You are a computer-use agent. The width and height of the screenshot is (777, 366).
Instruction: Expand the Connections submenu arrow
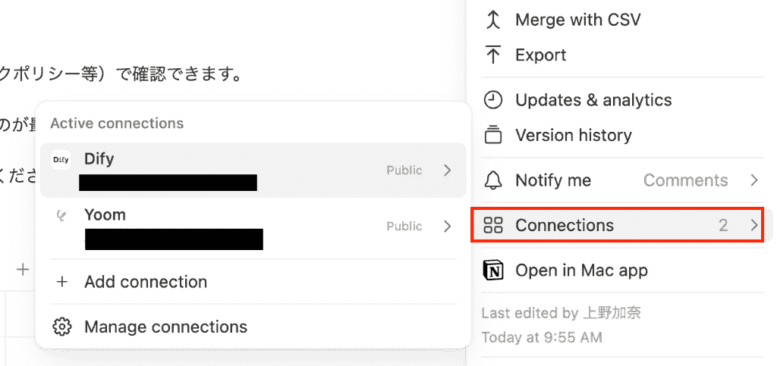click(x=754, y=226)
